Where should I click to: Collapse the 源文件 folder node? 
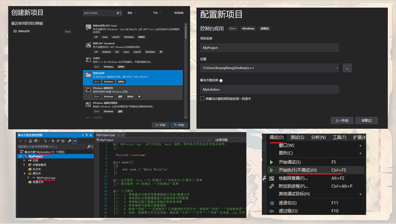[x=24, y=173]
